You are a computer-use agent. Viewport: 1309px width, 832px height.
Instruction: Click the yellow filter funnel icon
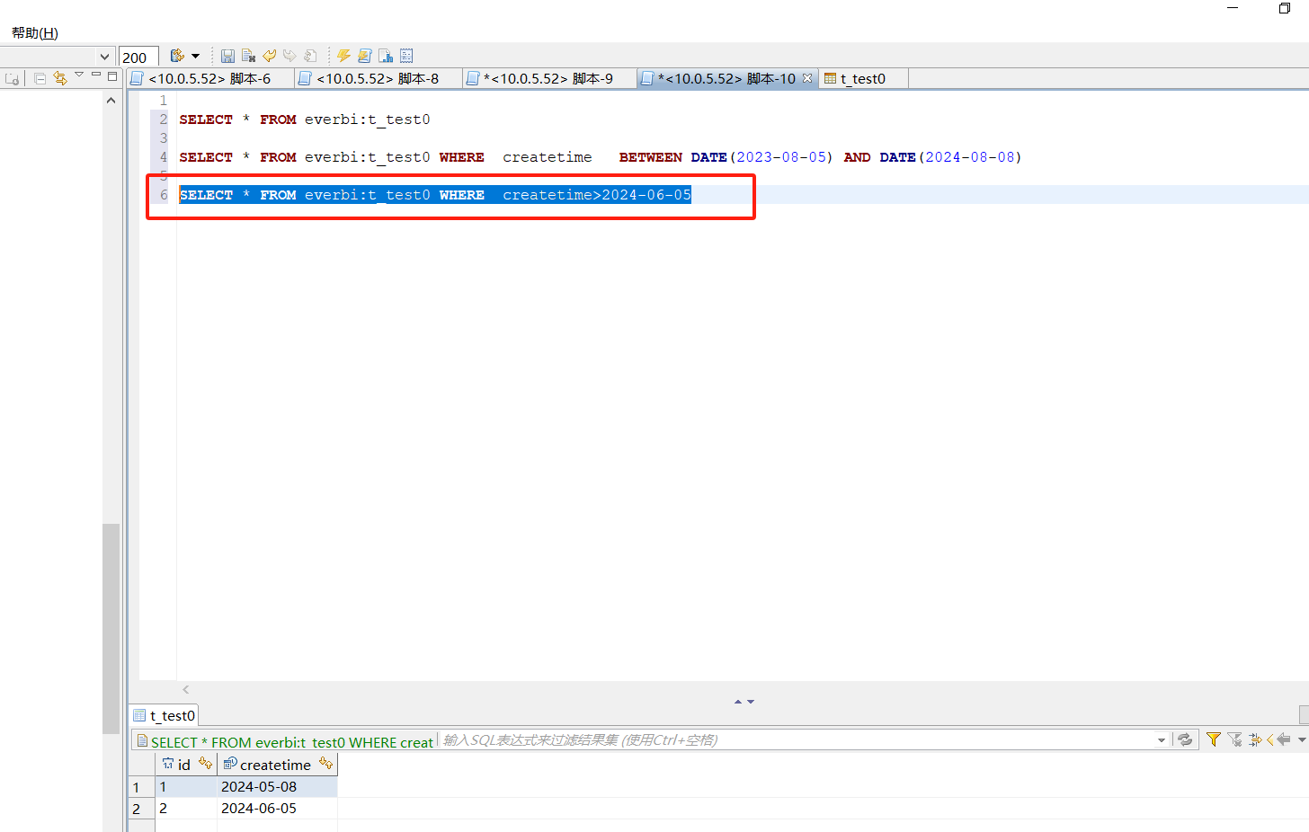[1214, 739]
